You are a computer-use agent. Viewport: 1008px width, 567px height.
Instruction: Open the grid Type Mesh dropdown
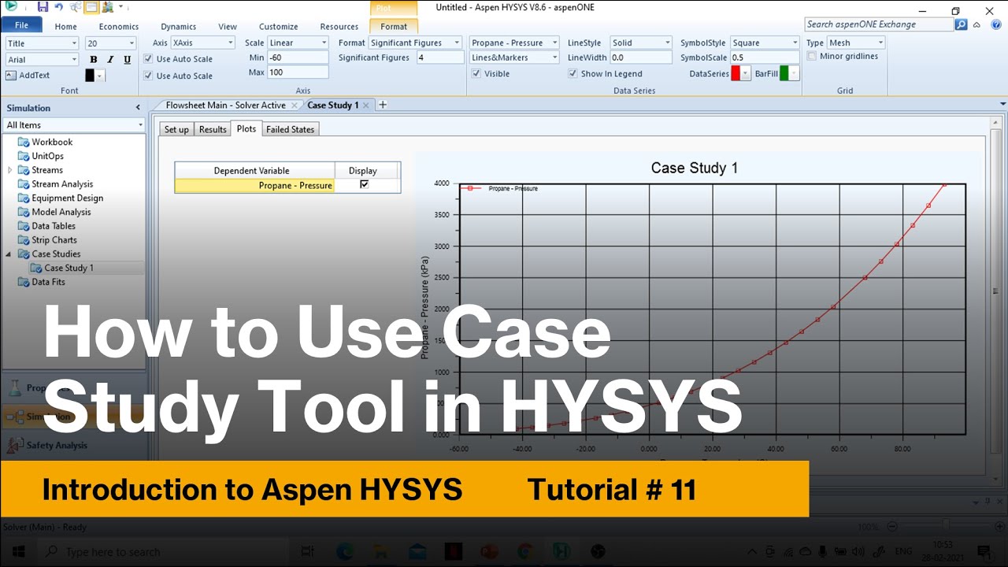coord(880,43)
